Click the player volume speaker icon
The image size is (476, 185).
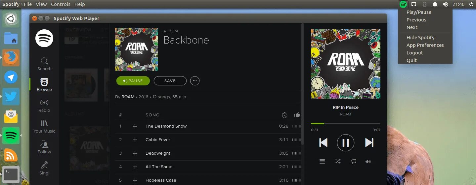click(368, 162)
